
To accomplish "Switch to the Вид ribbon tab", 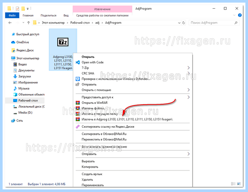I will [x=66, y=15].
